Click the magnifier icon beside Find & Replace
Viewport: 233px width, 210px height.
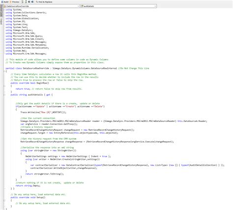point(37,2)
